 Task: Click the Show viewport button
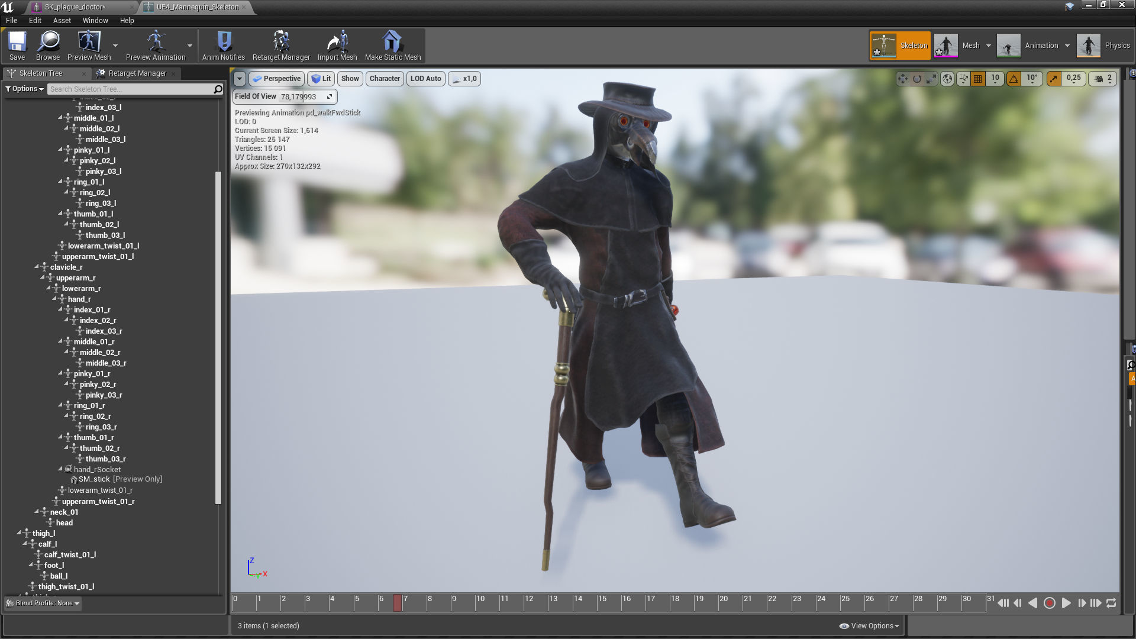350,79
